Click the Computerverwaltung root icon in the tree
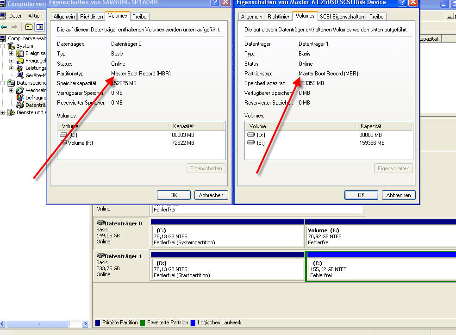Screen dimensions: 456x335 (3, 38)
